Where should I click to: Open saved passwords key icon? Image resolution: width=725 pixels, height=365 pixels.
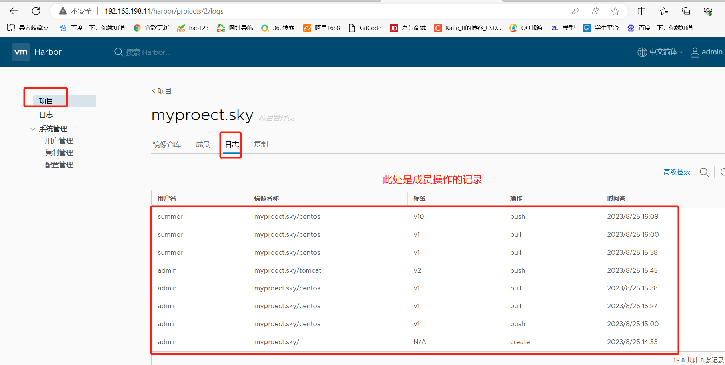coord(575,11)
